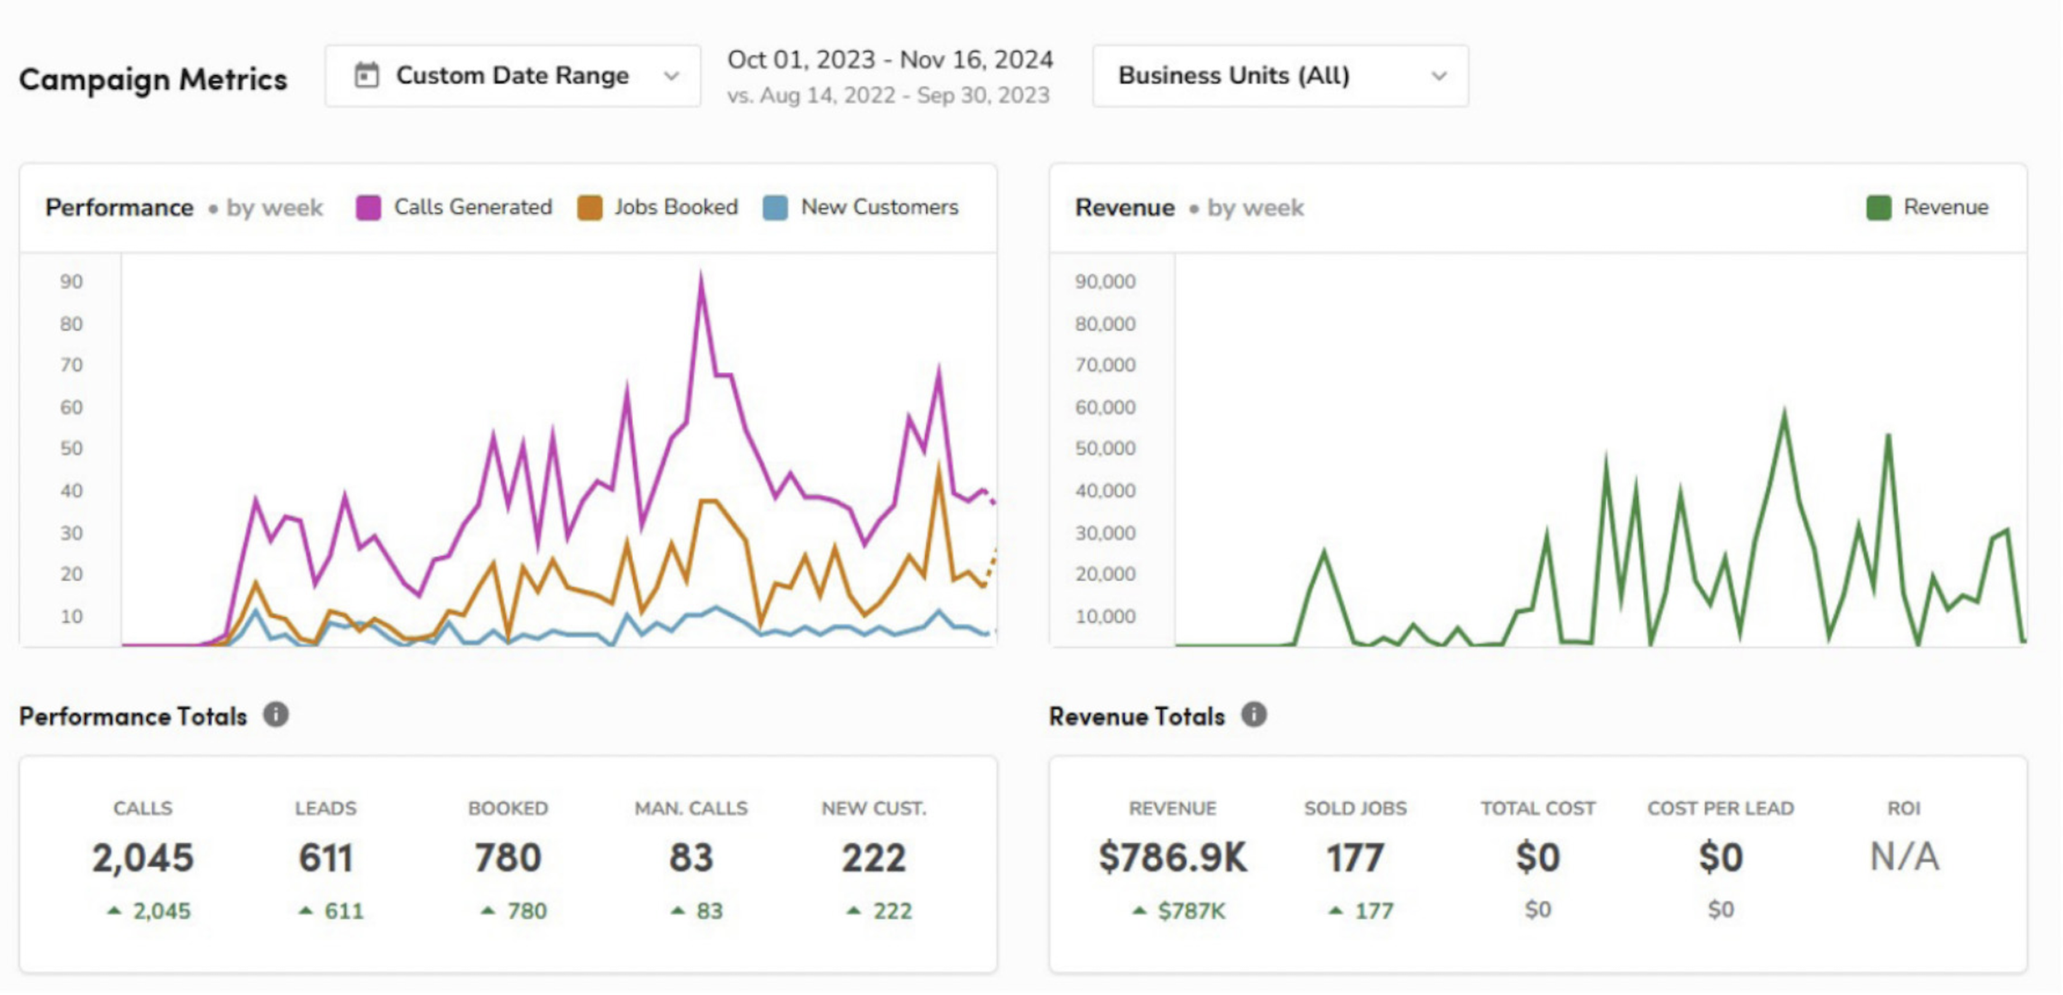This screenshot has width=2063, height=995.
Task: Expand the Custom Date Range chevron arrow
Action: coord(672,76)
